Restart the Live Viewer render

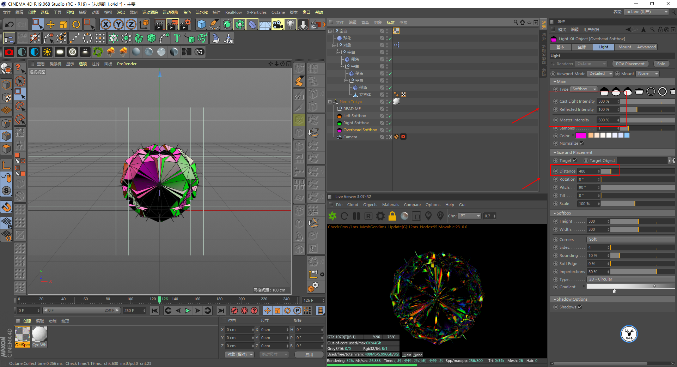click(344, 216)
